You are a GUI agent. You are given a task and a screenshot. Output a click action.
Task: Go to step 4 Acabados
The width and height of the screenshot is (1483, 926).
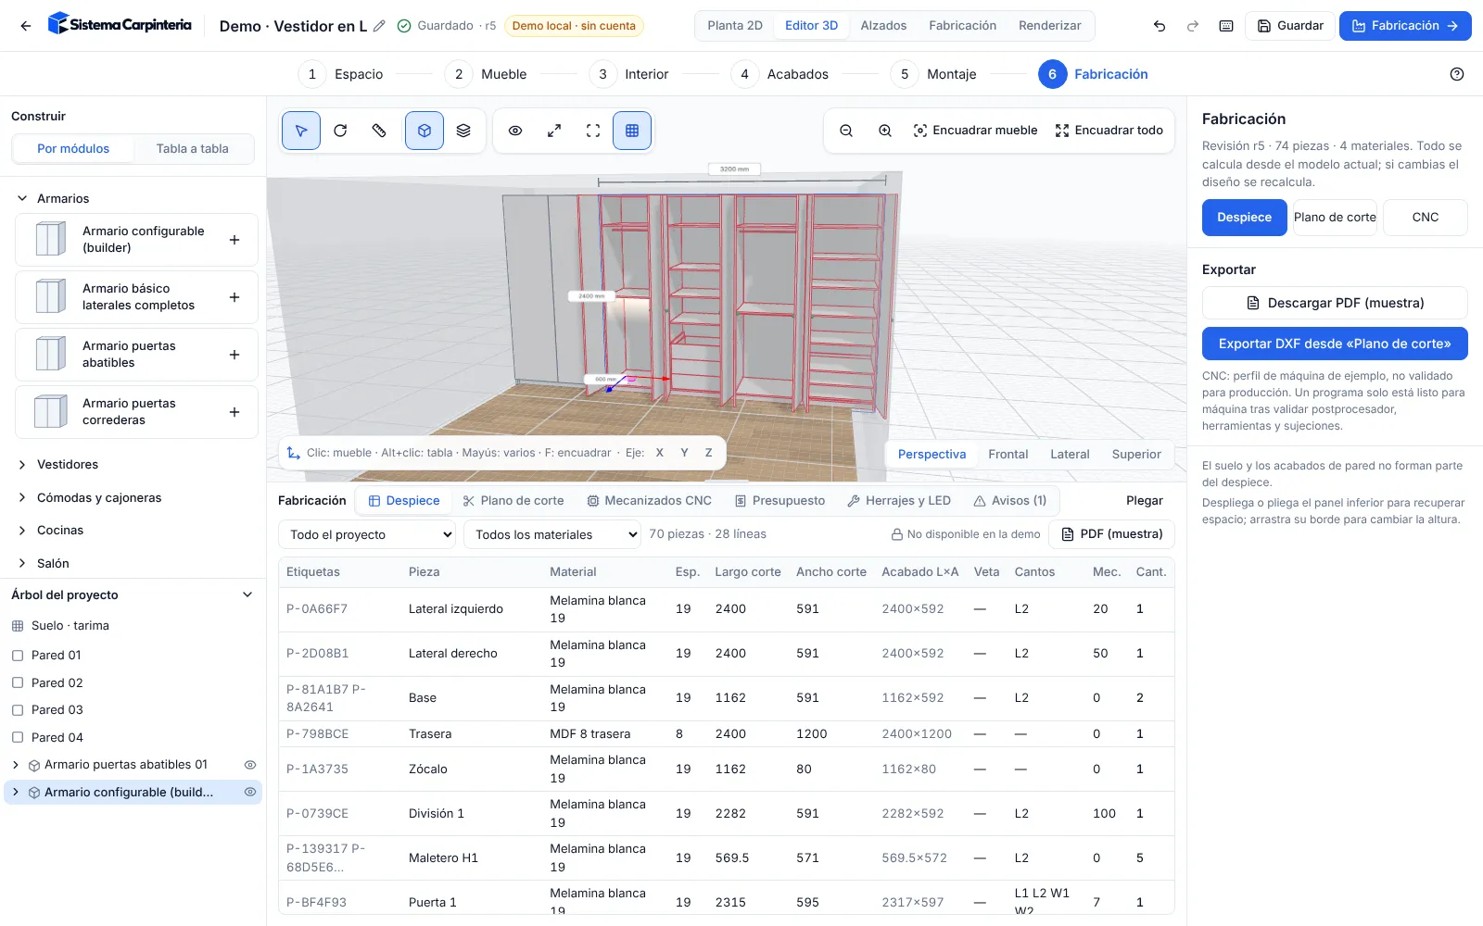tap(780, 74)
